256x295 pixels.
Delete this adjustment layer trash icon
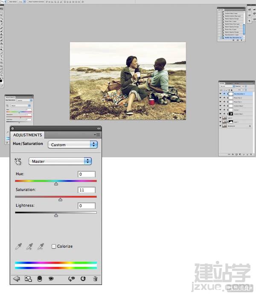(95, 279)
